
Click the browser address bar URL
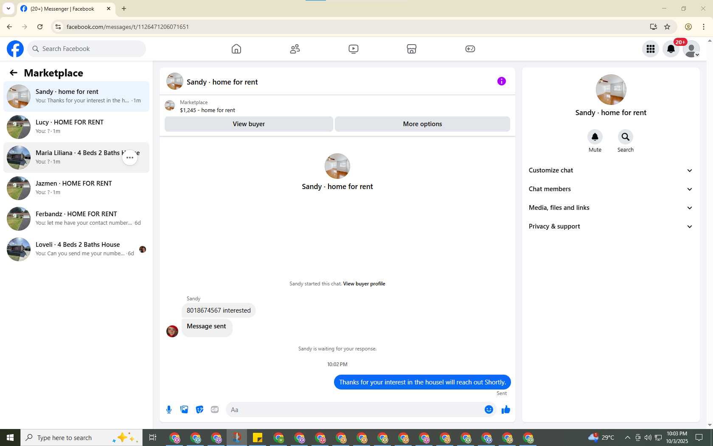[128, 27]
